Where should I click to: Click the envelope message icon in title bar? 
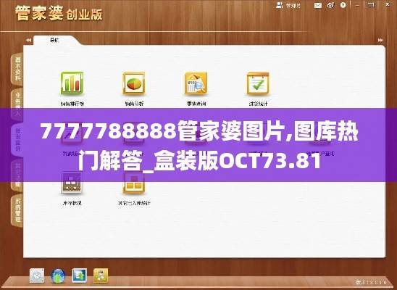click(318, 5)
